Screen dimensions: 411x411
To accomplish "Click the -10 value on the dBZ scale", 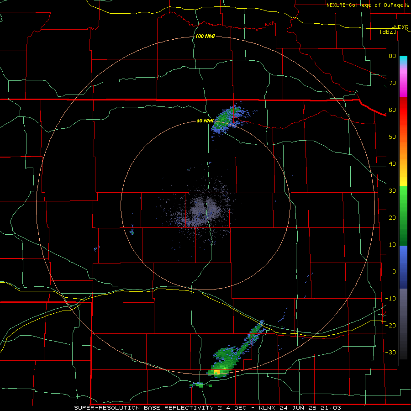I will [x=390, y=299].
